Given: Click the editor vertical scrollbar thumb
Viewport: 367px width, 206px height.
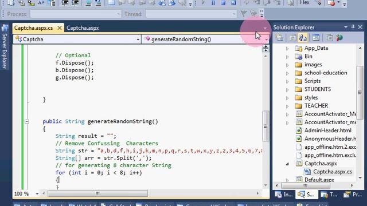Looking at the screenshot, I should point(266,126).
